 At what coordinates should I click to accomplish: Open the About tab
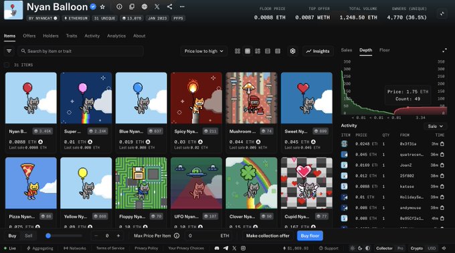tap(139, 36)
